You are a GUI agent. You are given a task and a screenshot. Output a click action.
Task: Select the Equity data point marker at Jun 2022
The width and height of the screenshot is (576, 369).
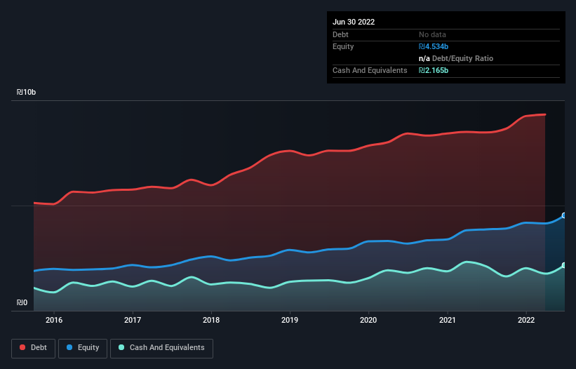[564, 215]
